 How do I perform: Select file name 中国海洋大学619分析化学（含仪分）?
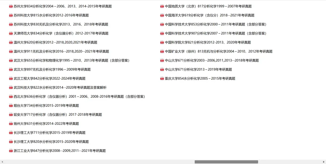coord(209,15)
